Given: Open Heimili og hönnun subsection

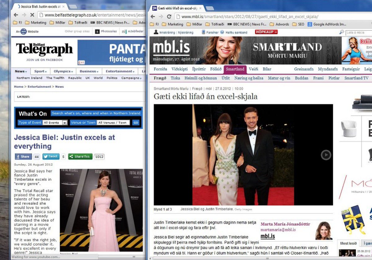Looking at the screenshot, I should pyautogui.click(x=201, y=78).
